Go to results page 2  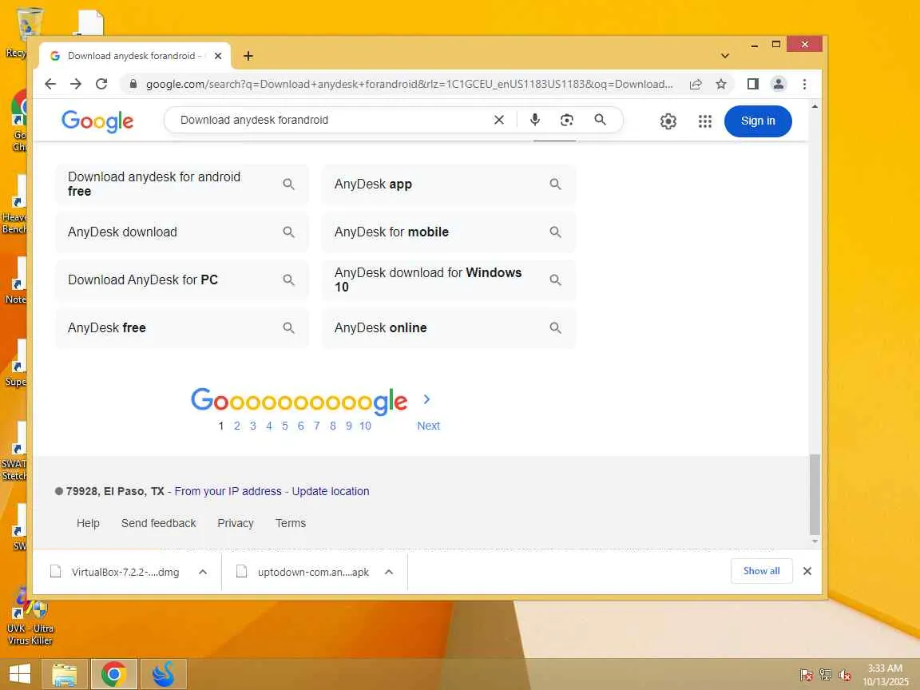pos(237,426)
